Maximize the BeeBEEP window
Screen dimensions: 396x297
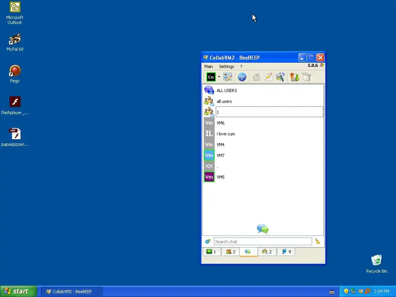(x=311, y=58)
